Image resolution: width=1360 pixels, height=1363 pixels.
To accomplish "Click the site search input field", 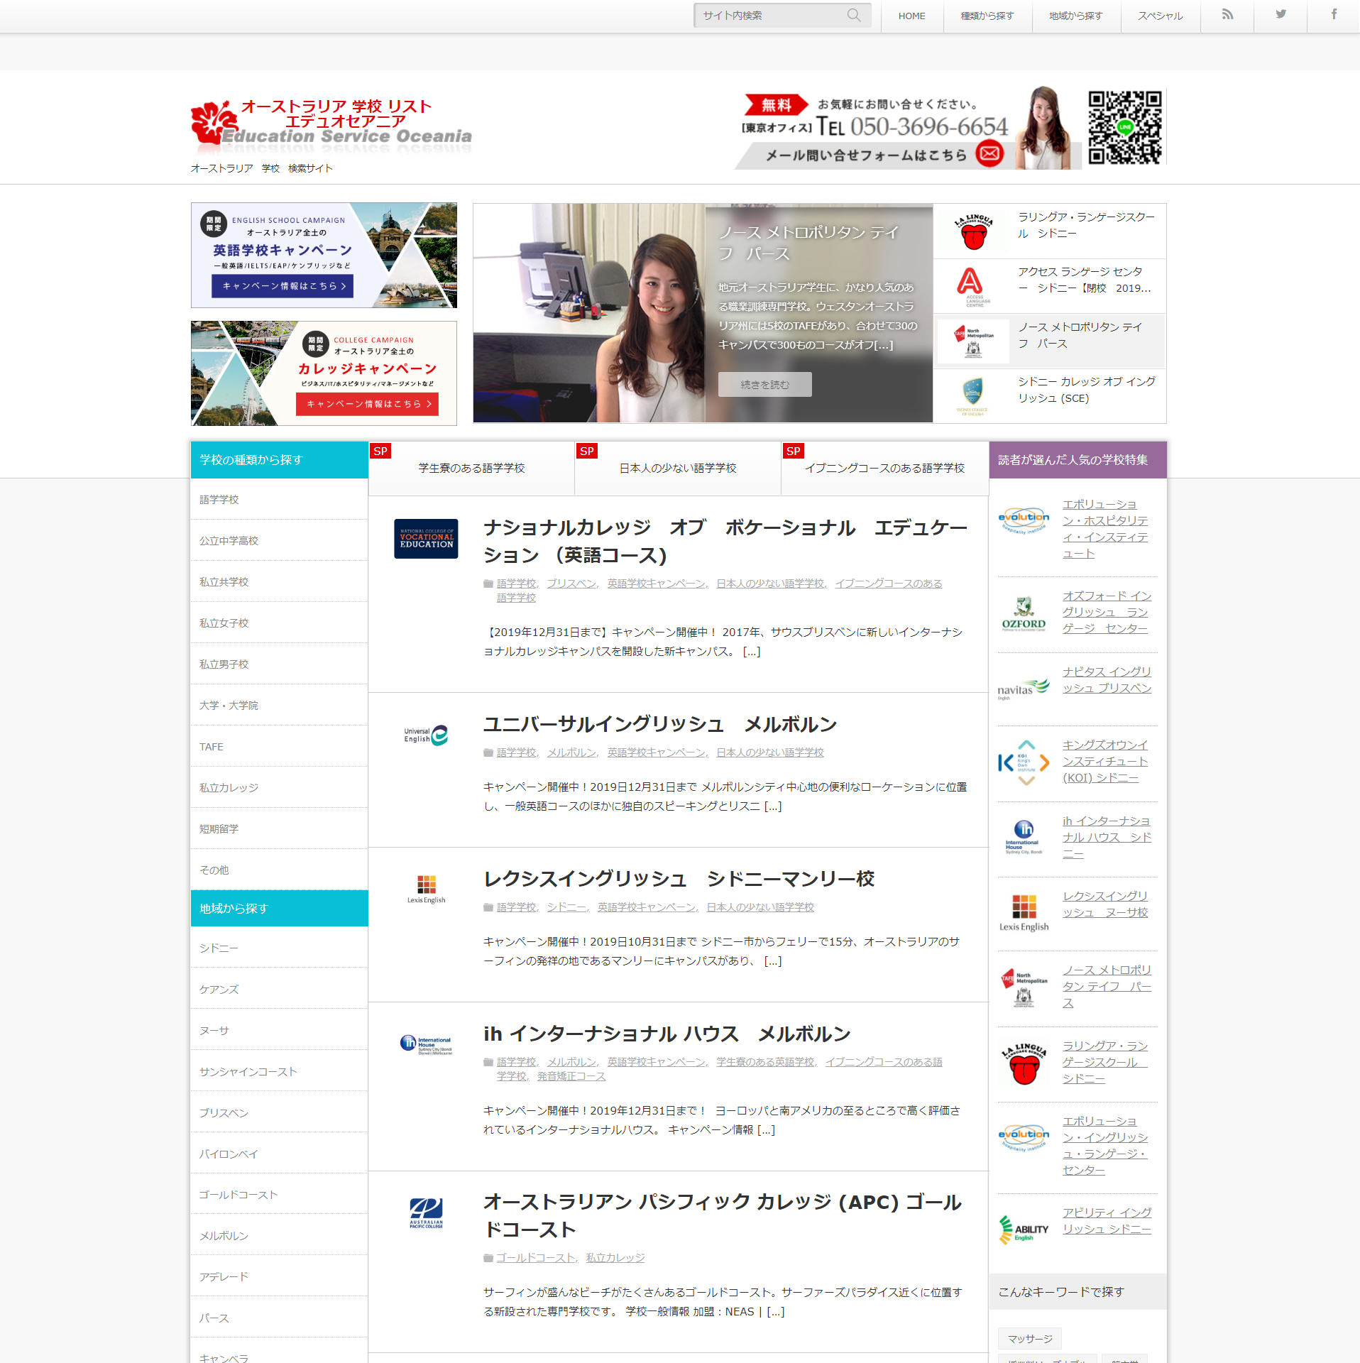I will tap(770, 16).
